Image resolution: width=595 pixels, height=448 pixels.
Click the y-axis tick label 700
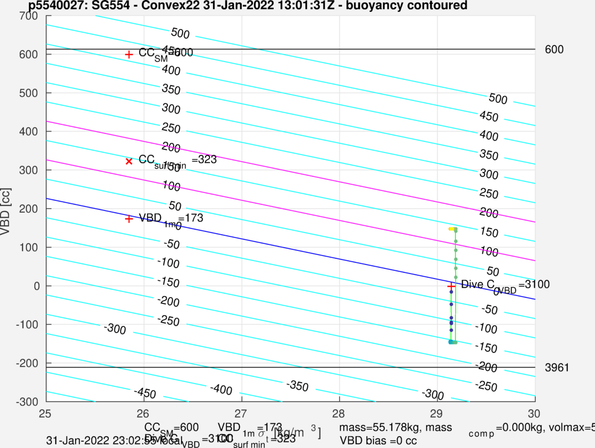pos(29,16)
